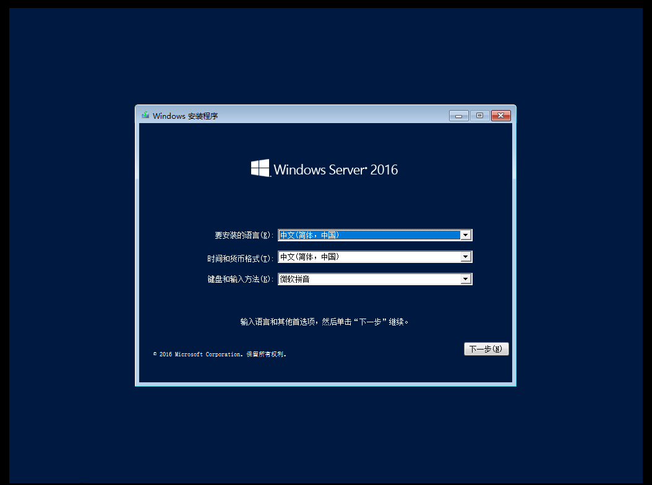Screen dimensions: 652x485
Task: Click the 下一步(N) button
Action: [486, 349]
